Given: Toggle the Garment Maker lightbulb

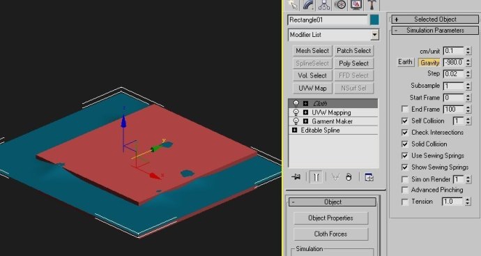Looking at the screenshot, I should coord(296,121).
